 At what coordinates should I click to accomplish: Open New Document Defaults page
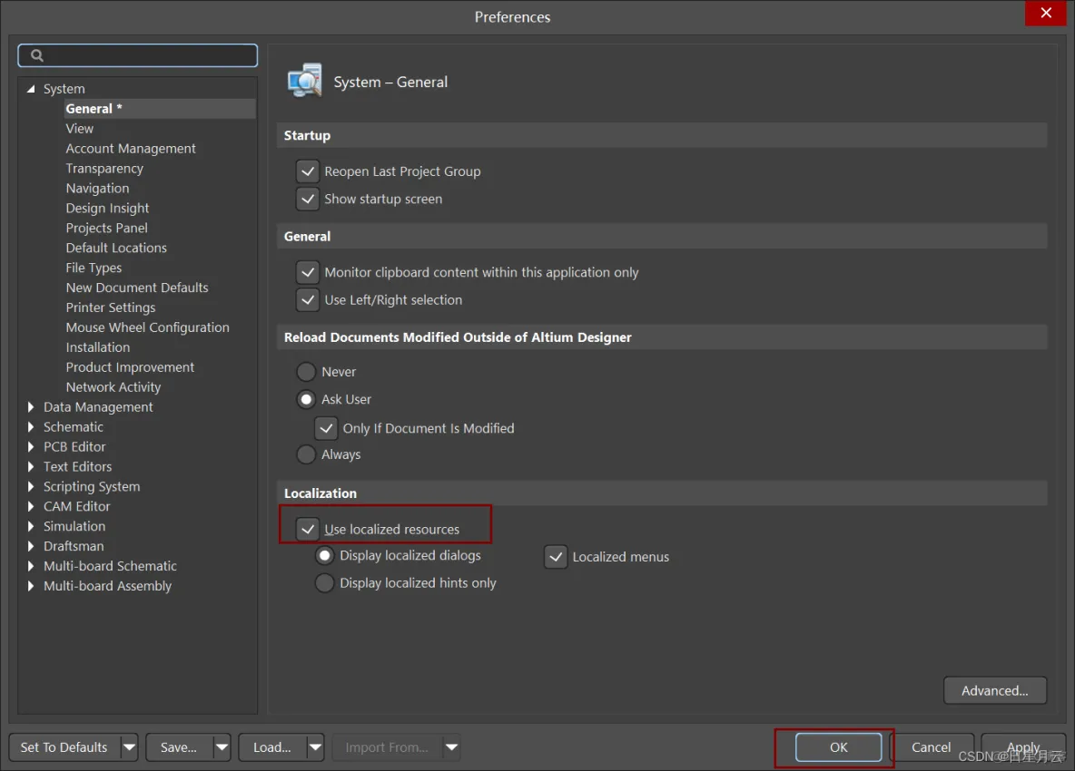pyautogui.click(x=137, y=288)
